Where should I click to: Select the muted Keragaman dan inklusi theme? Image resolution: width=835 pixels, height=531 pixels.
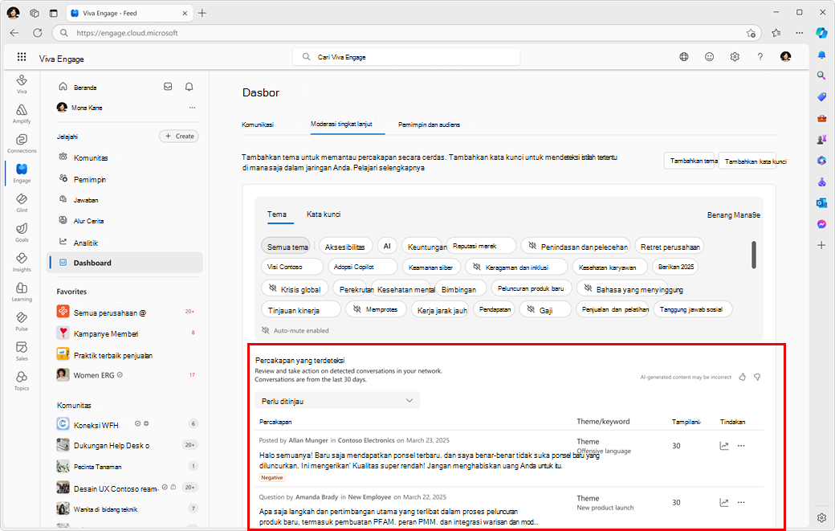pos(516,267)
